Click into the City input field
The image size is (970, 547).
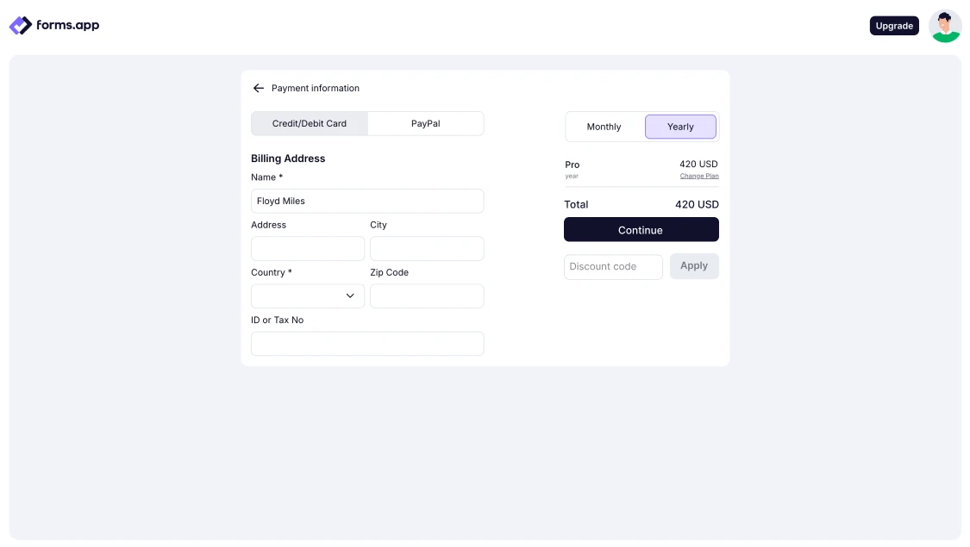427,249
